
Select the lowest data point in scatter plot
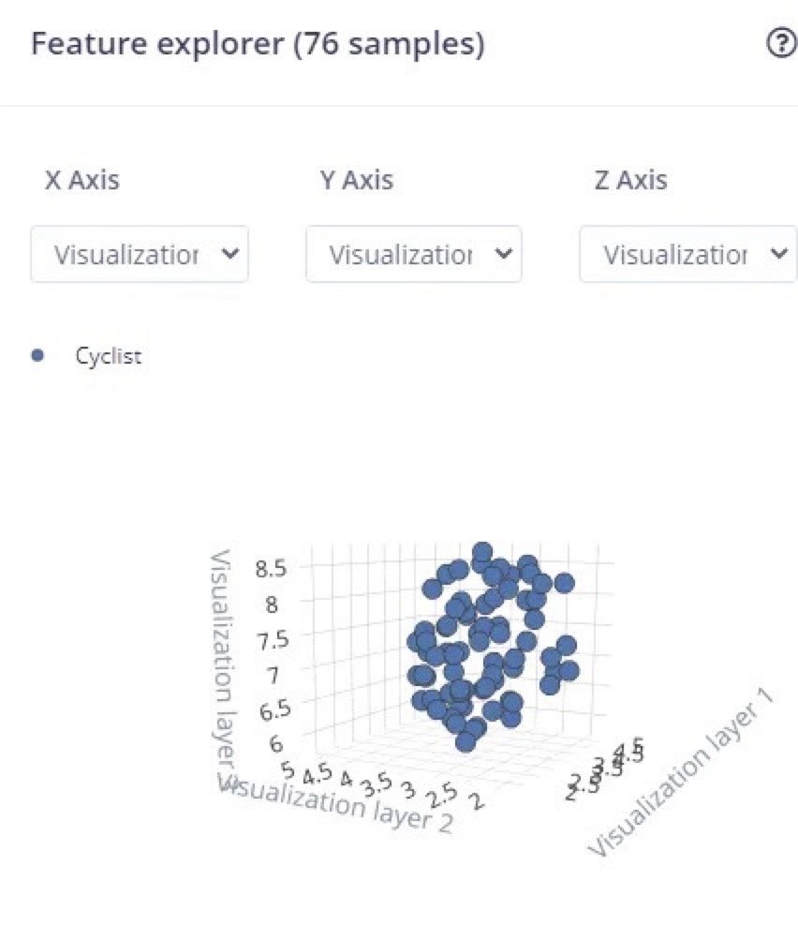(465, 741)
